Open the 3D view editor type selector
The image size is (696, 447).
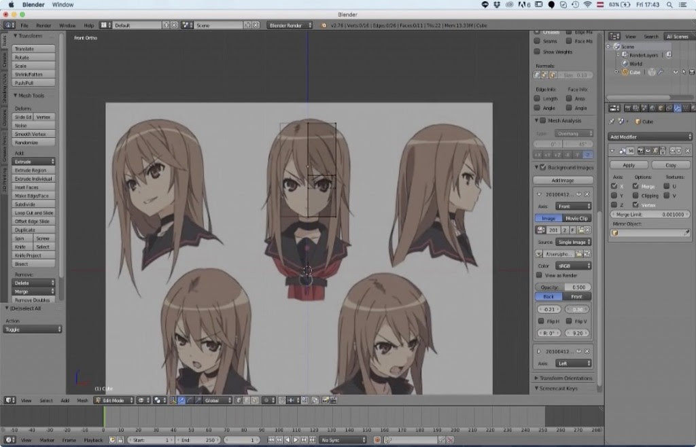[x=10, y=400]
